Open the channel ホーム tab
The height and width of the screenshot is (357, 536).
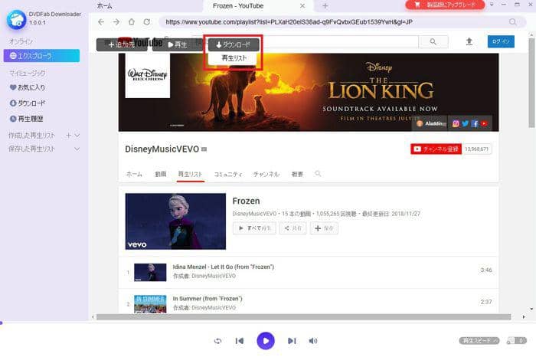click(134, 174)
